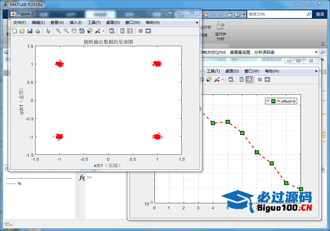Open dropdown arrow next to Help icon

pos(244,14)
